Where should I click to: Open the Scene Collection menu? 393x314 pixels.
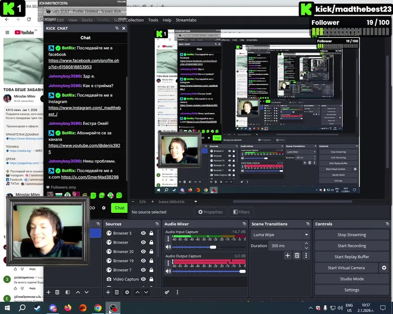[x=129, y=20]
